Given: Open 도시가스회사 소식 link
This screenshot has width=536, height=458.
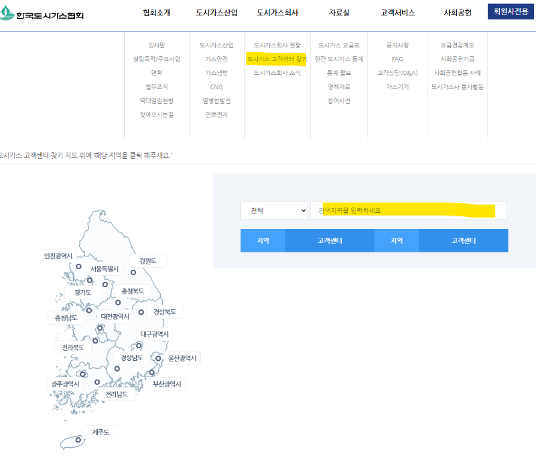Looking at the screenshot, I should pos(277,73).
